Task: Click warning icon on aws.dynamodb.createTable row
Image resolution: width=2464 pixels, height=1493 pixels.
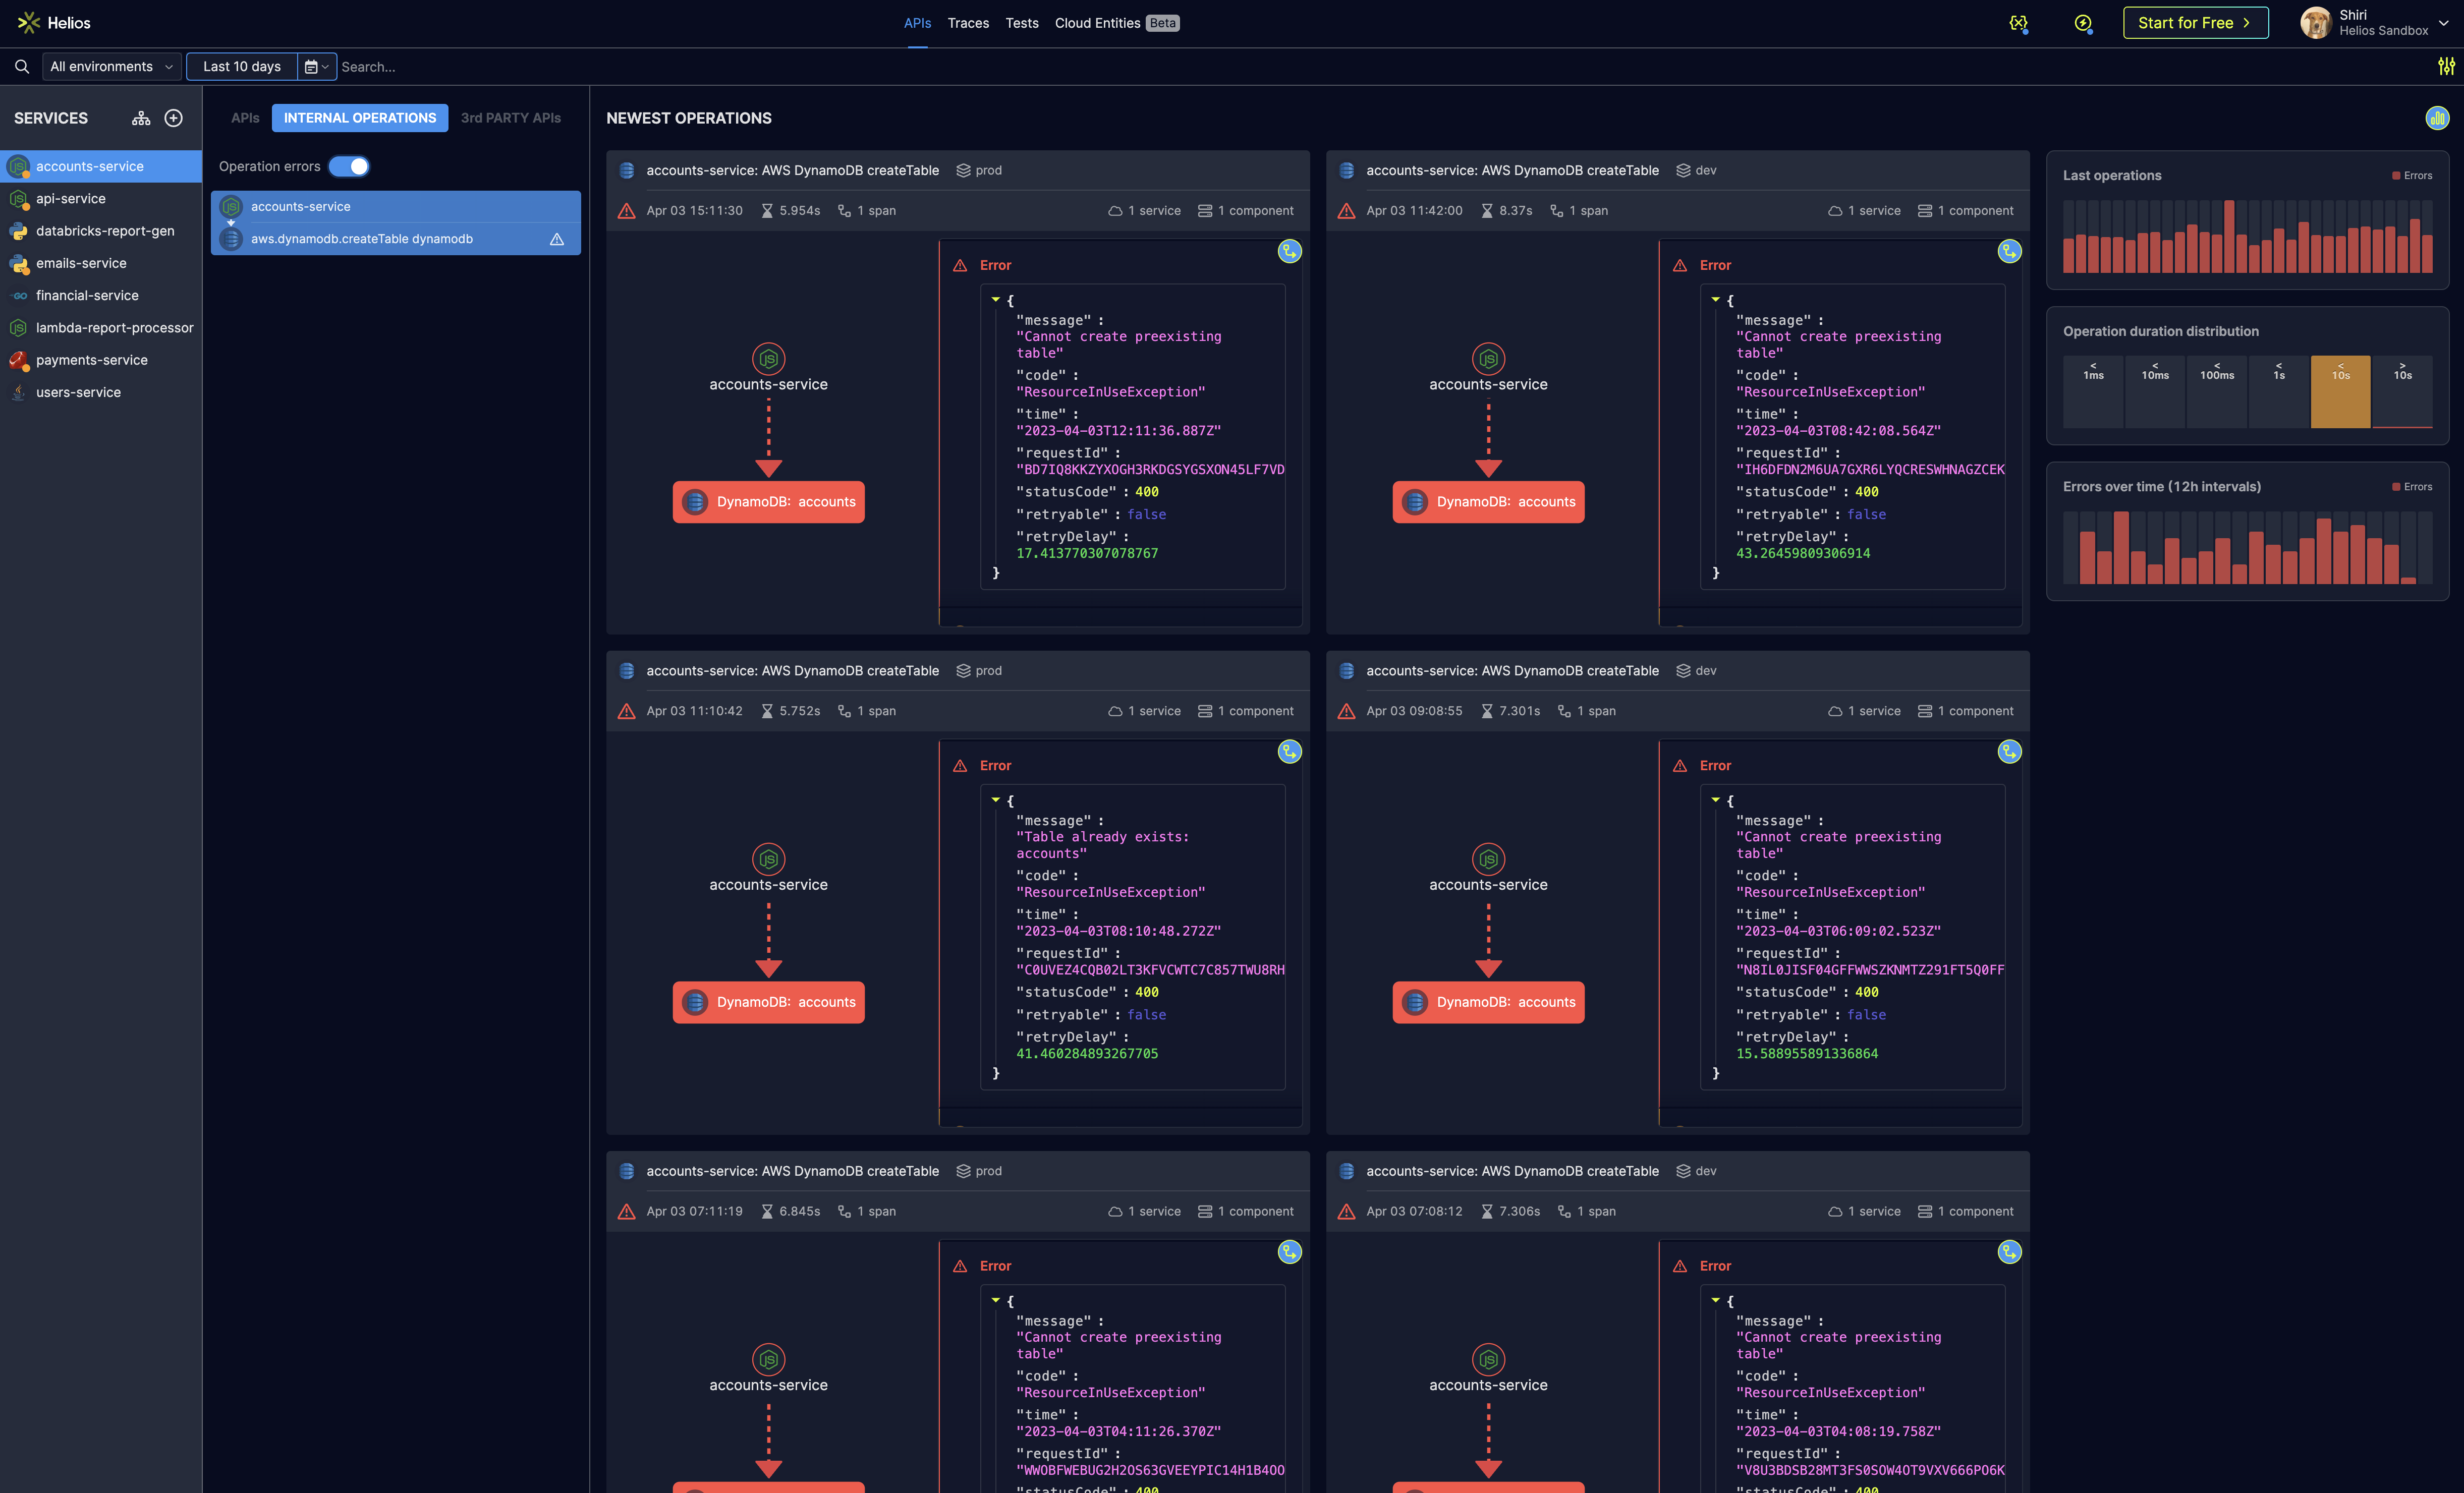Action: tap(557, 239)
